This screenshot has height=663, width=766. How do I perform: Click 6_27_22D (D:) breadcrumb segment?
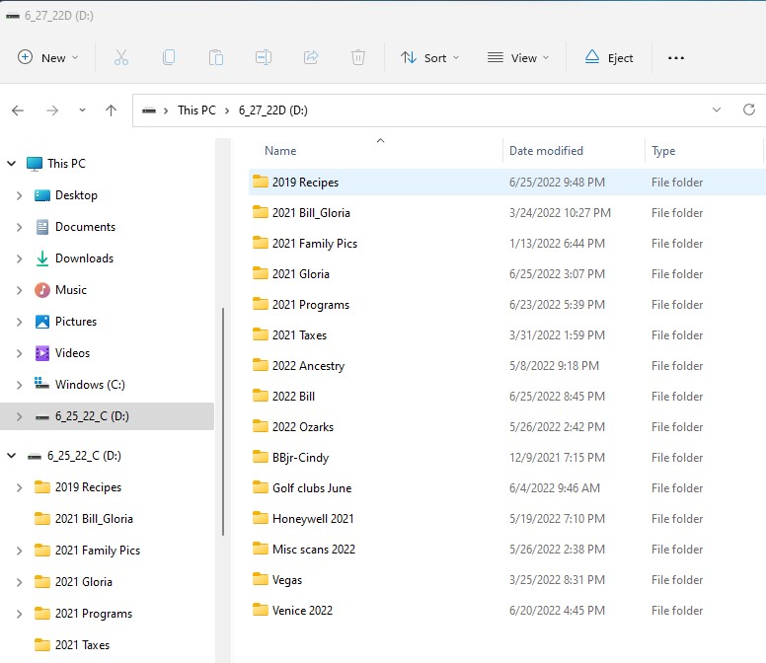tap(273, 110)
